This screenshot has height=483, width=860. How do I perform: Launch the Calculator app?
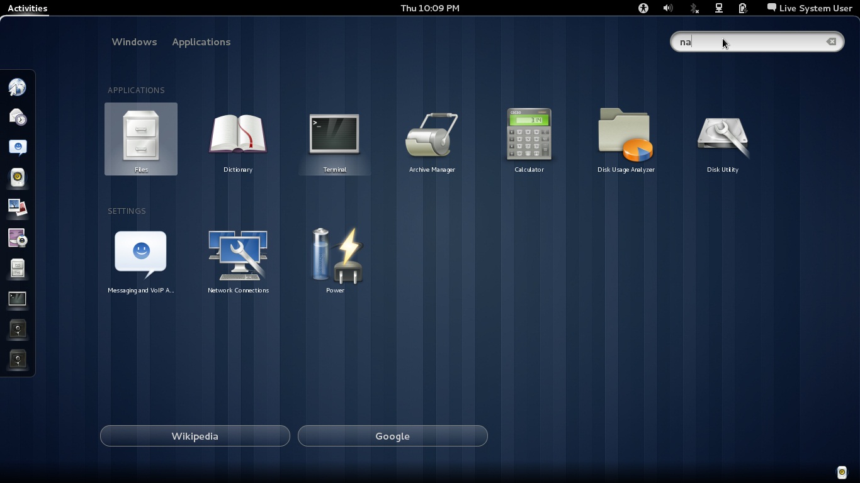(x=529, y=134)
